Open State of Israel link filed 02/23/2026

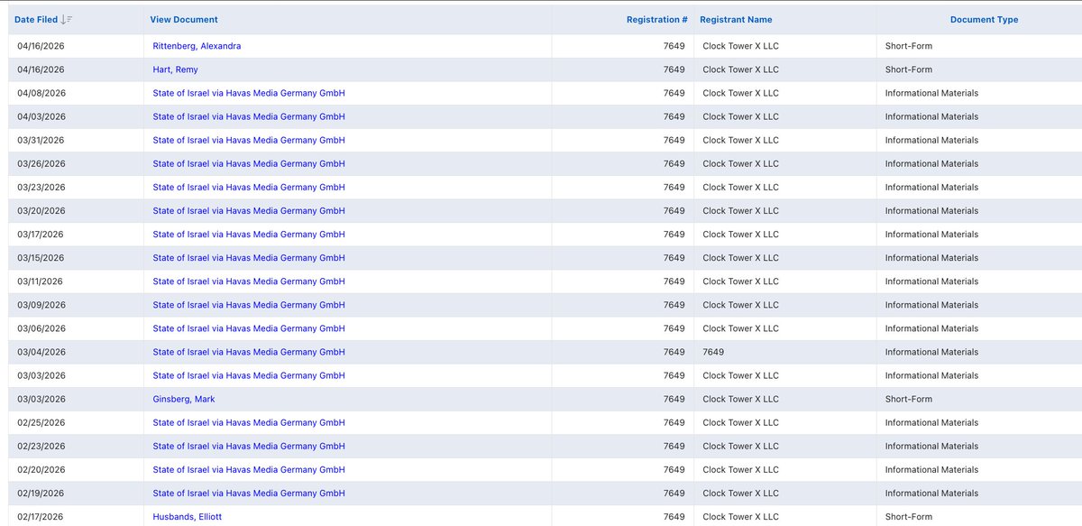point(249,446)
